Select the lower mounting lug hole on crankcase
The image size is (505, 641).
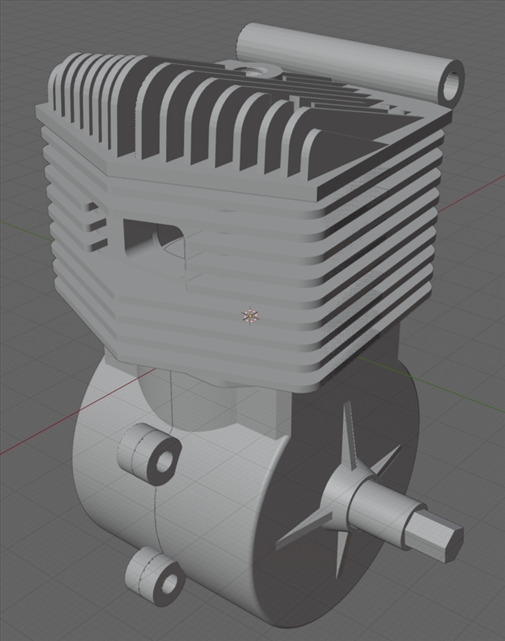pyautogui.click(x=169, y=584)
